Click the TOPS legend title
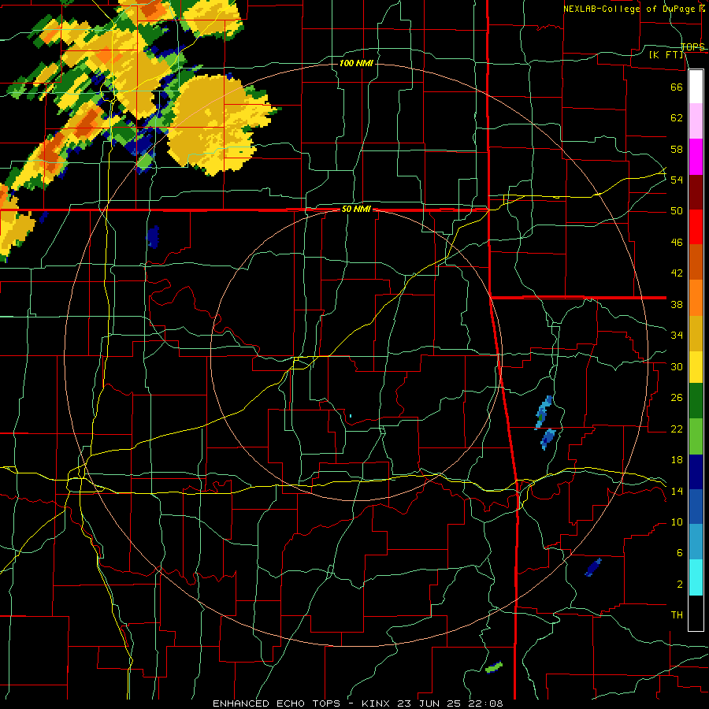This screenshot has width=709, height=709. (692, 46)
